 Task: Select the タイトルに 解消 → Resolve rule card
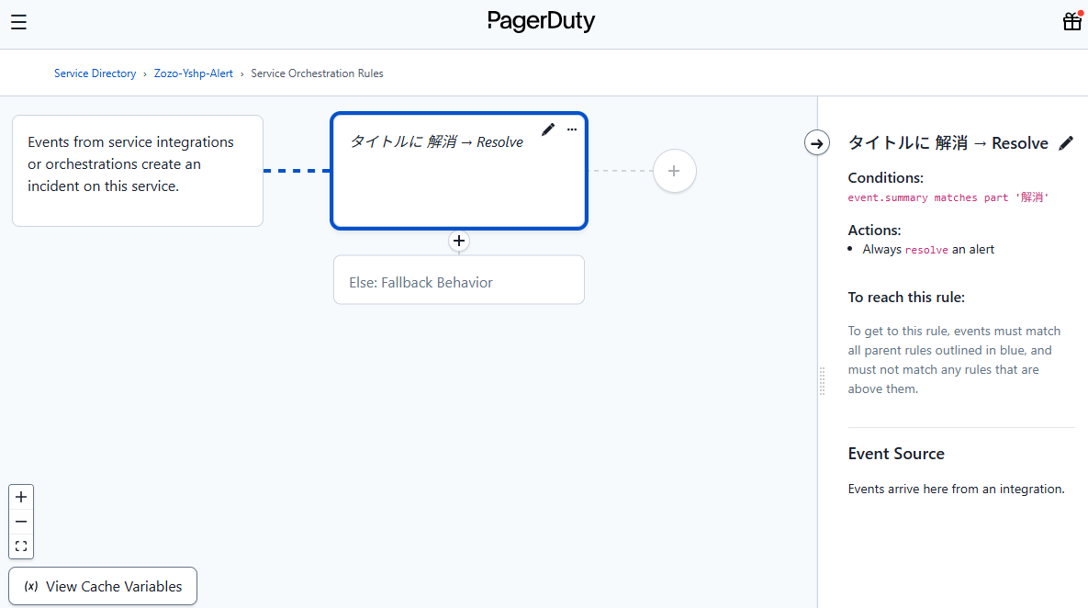[459, 171]
